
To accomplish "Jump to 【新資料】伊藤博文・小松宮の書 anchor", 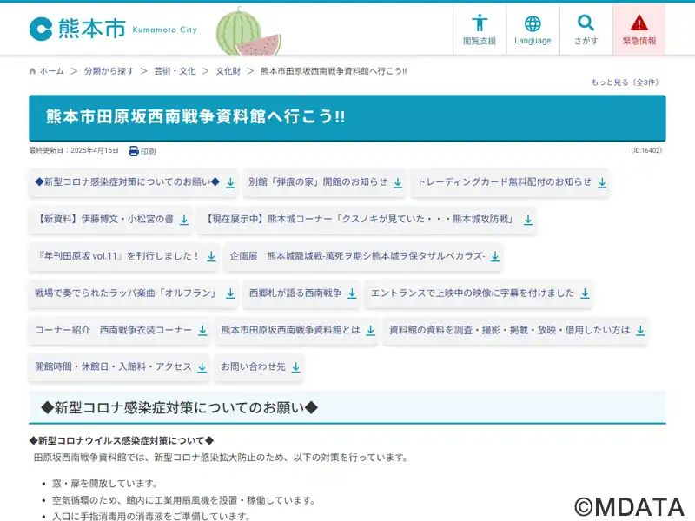I will point(111,220).
